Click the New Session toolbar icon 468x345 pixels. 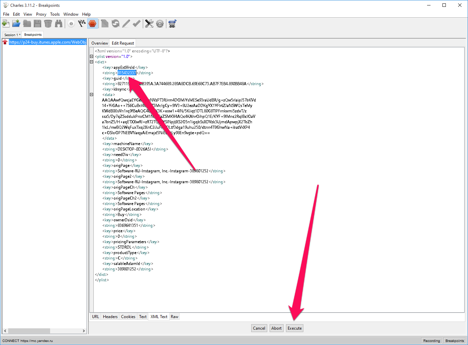(x=6, y=23)
